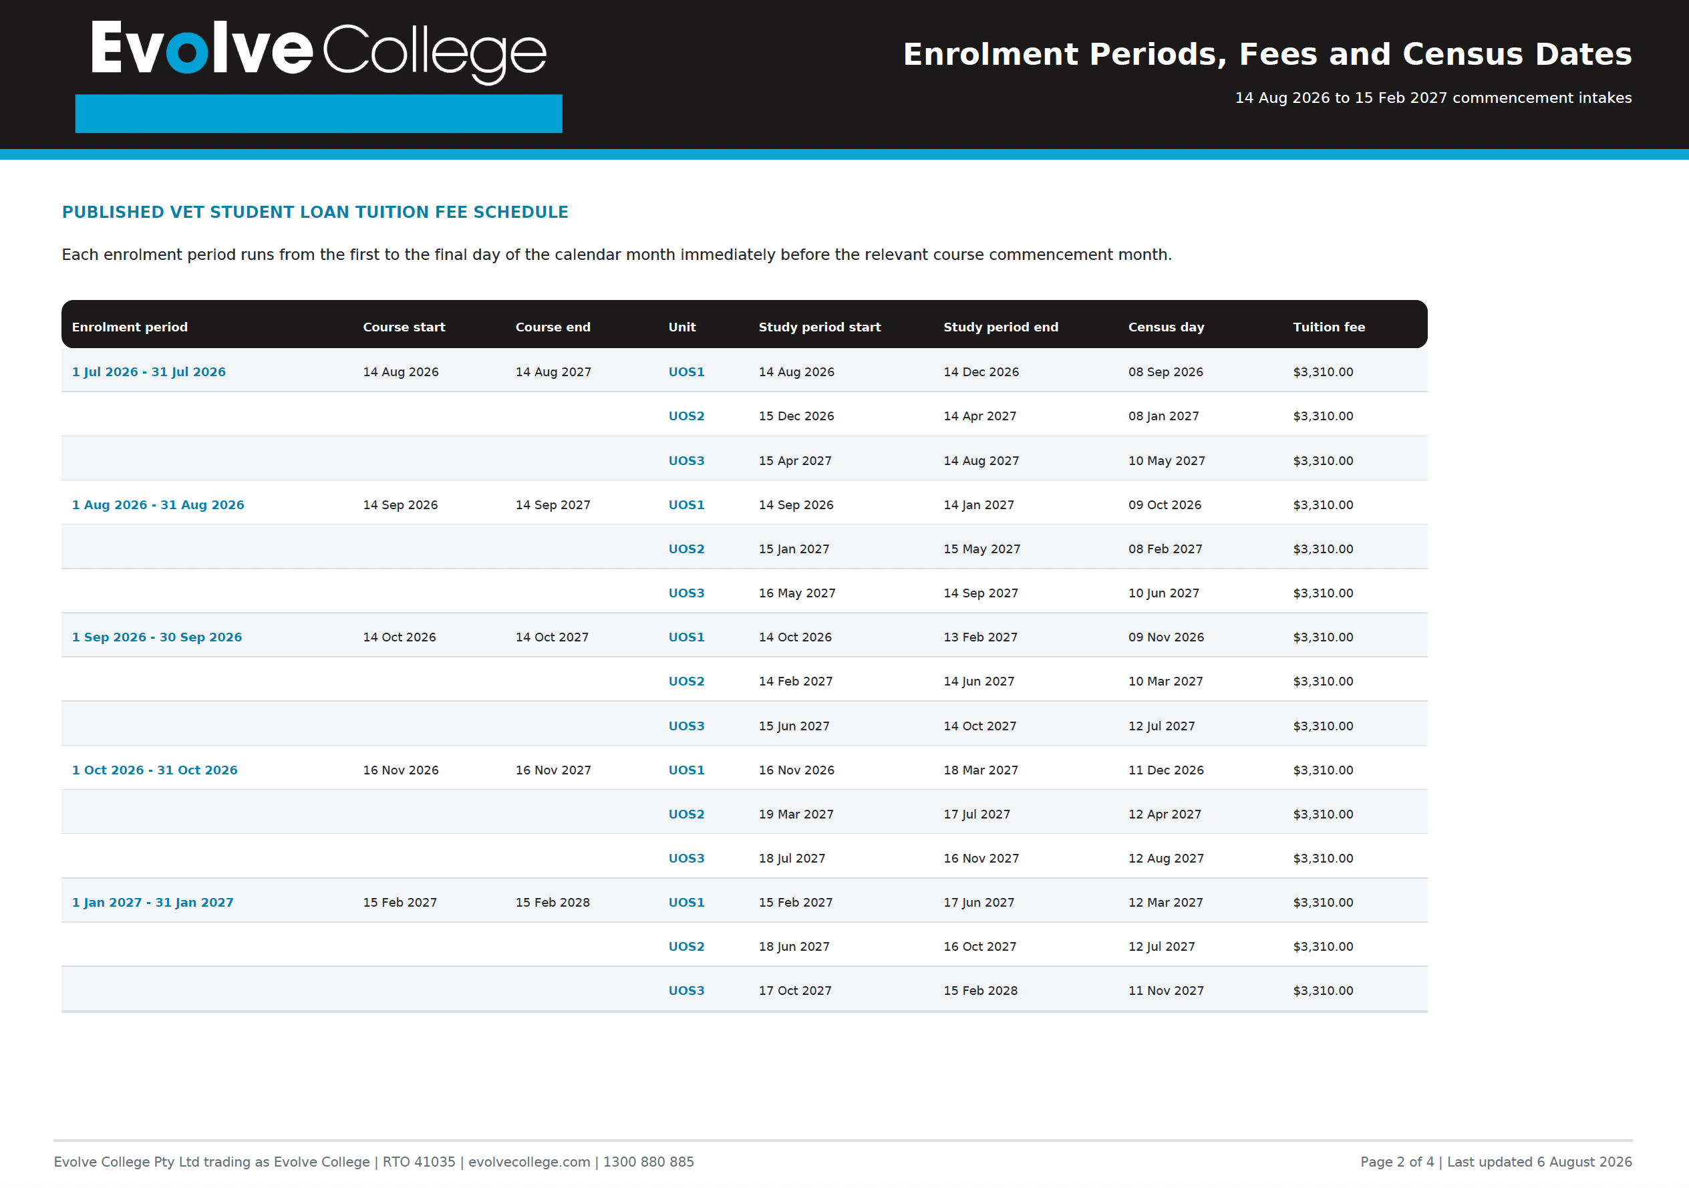The image size is (1689, 1188).
Task: Click the 1300 880 885 phone number
Action: pyautogui.click(x=648, y=1161)
